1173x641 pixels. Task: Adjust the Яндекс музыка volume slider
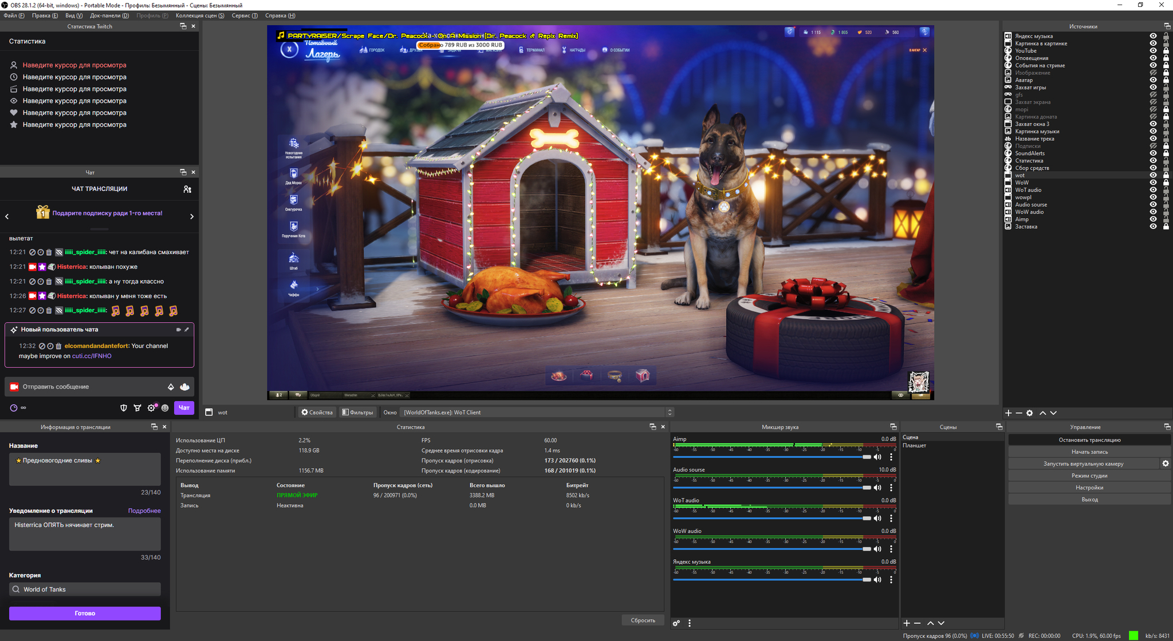pyautogui.click(x=771, y=580)
